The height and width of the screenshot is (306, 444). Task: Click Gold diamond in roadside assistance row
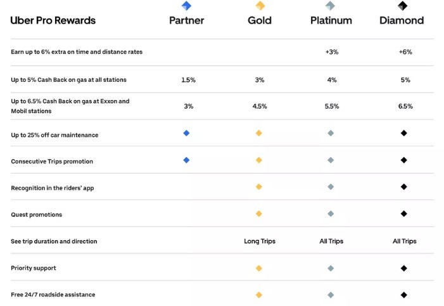coord(259,295)
